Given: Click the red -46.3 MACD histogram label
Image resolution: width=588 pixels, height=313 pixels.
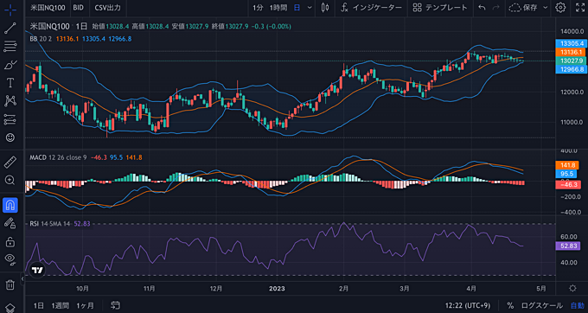Looking at the screenshot, I should pyautogui.click(x=568, y=185).
